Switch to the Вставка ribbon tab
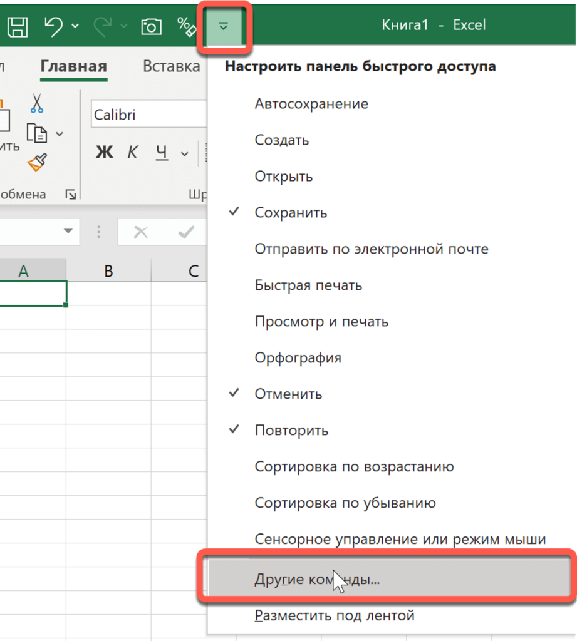Viewport: 577px width, 641px height. coord(171,66)
